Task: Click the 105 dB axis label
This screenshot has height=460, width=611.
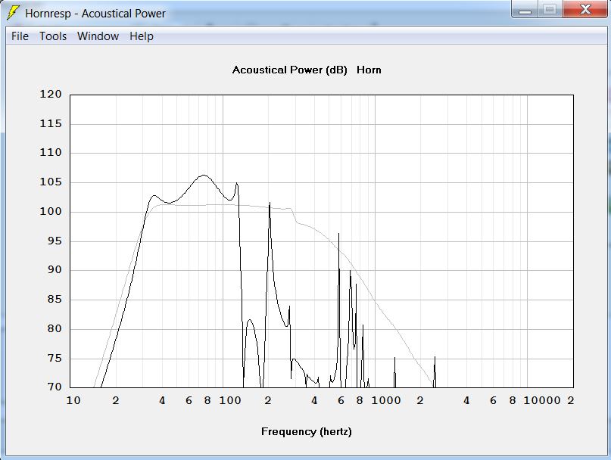Action: point(51,182)
